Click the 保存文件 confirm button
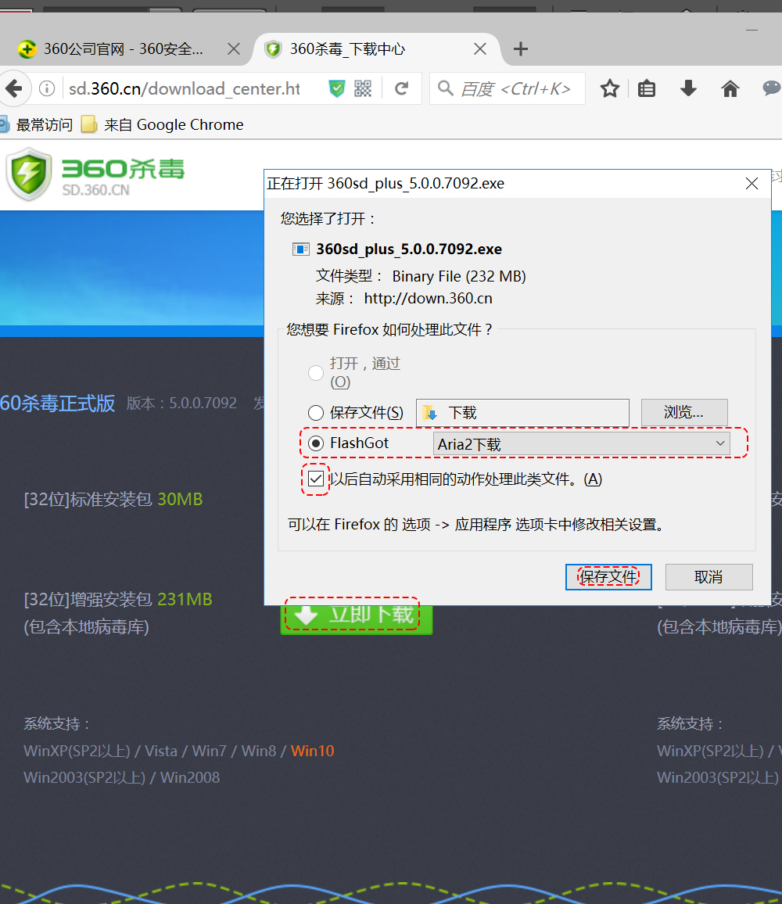Screen dimensions: 782x904 (608, 576)
